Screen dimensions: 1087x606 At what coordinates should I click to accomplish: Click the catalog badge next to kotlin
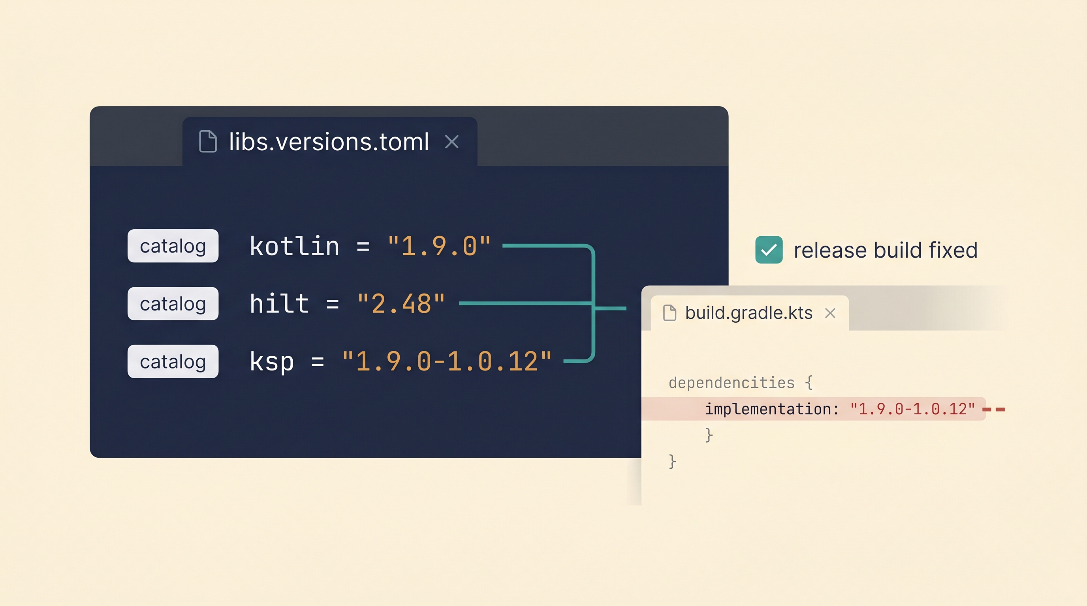click(173, 246)
